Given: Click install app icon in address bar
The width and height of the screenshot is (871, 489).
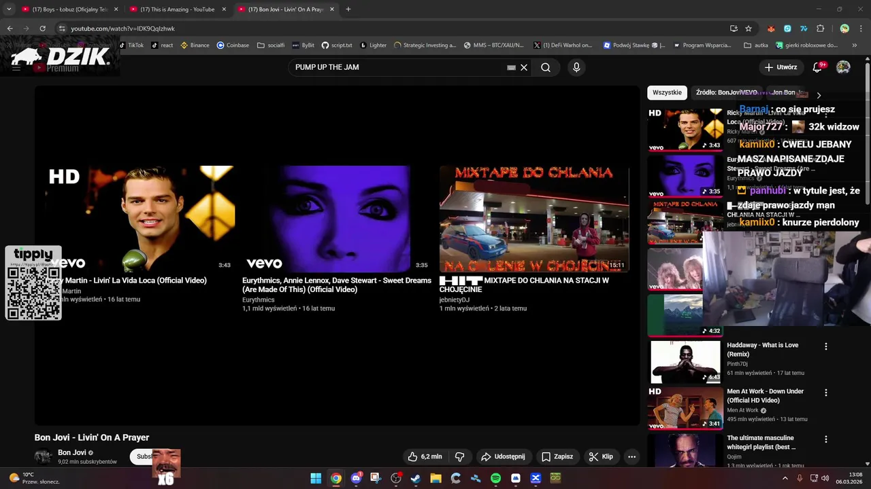Looking at the screenshot, I should (x=734, y=29).
